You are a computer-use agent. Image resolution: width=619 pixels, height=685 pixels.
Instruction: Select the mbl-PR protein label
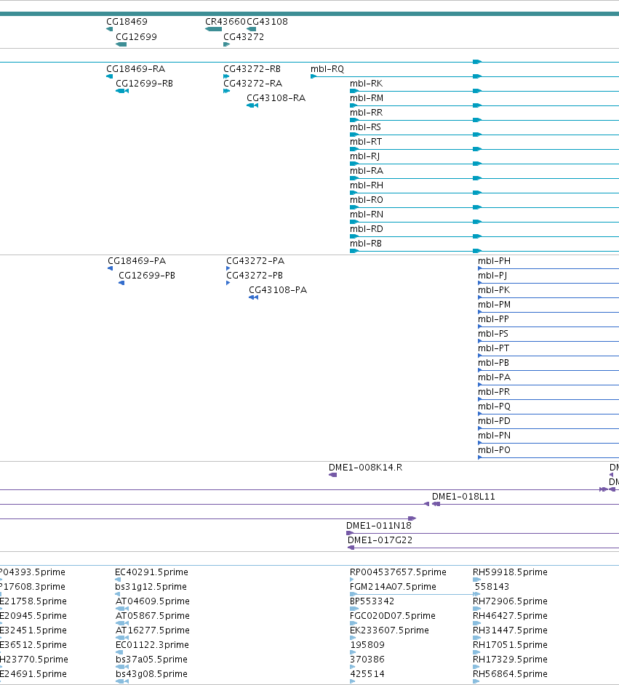pos(494,391)
